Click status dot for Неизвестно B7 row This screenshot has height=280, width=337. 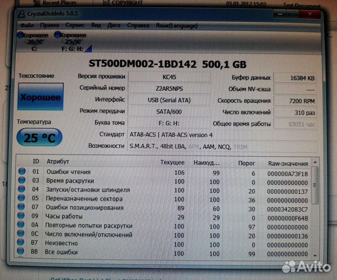coord(21,242)
